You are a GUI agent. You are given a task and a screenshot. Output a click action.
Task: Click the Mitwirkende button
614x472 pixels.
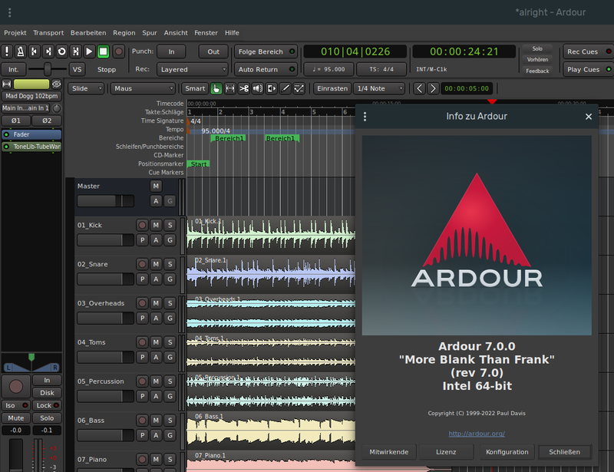pos(389,452)
